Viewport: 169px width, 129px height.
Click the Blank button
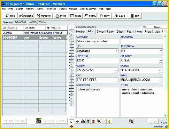(157, 27)
